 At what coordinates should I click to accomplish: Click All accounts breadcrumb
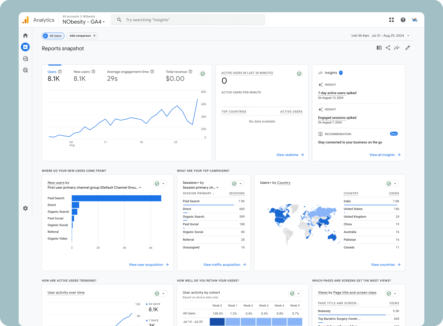[x=71, y=17]
